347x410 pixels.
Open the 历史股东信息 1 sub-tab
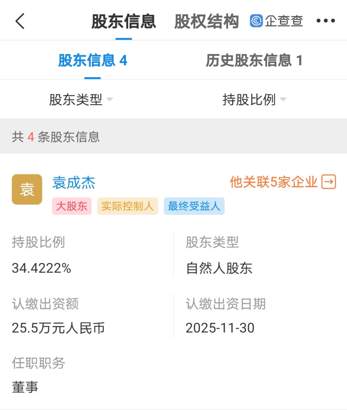pos(254,61)
